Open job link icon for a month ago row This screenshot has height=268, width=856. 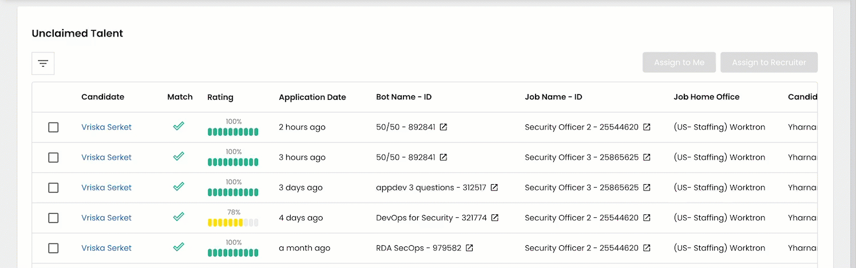point(647,248)
